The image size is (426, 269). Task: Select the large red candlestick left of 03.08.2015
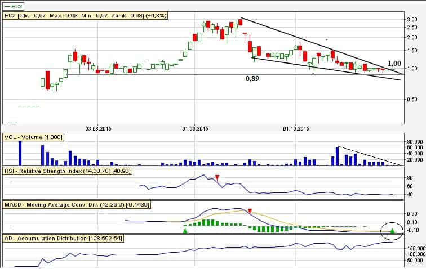[47, 78]
